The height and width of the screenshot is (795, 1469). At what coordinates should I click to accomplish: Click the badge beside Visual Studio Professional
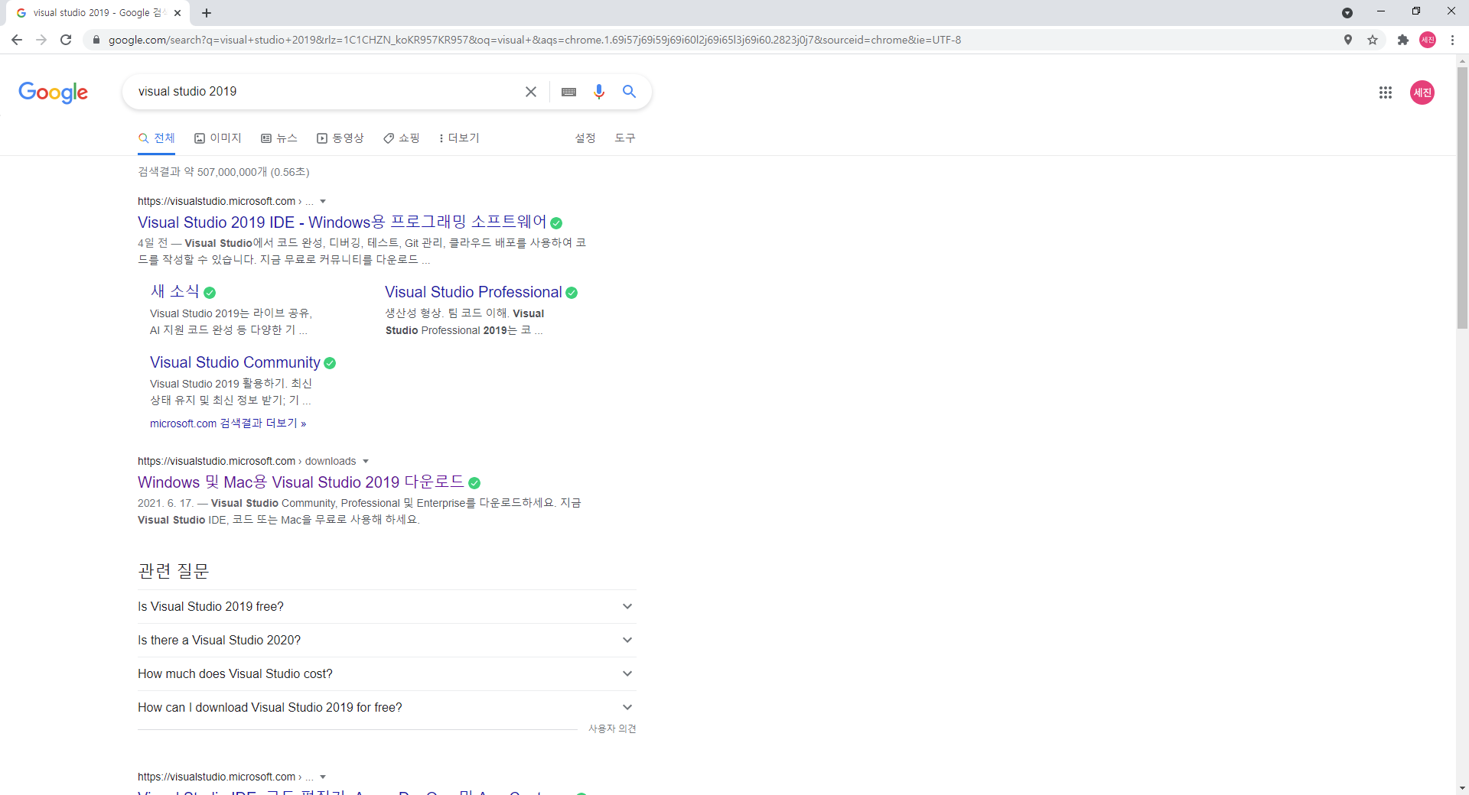coord(572,293)
